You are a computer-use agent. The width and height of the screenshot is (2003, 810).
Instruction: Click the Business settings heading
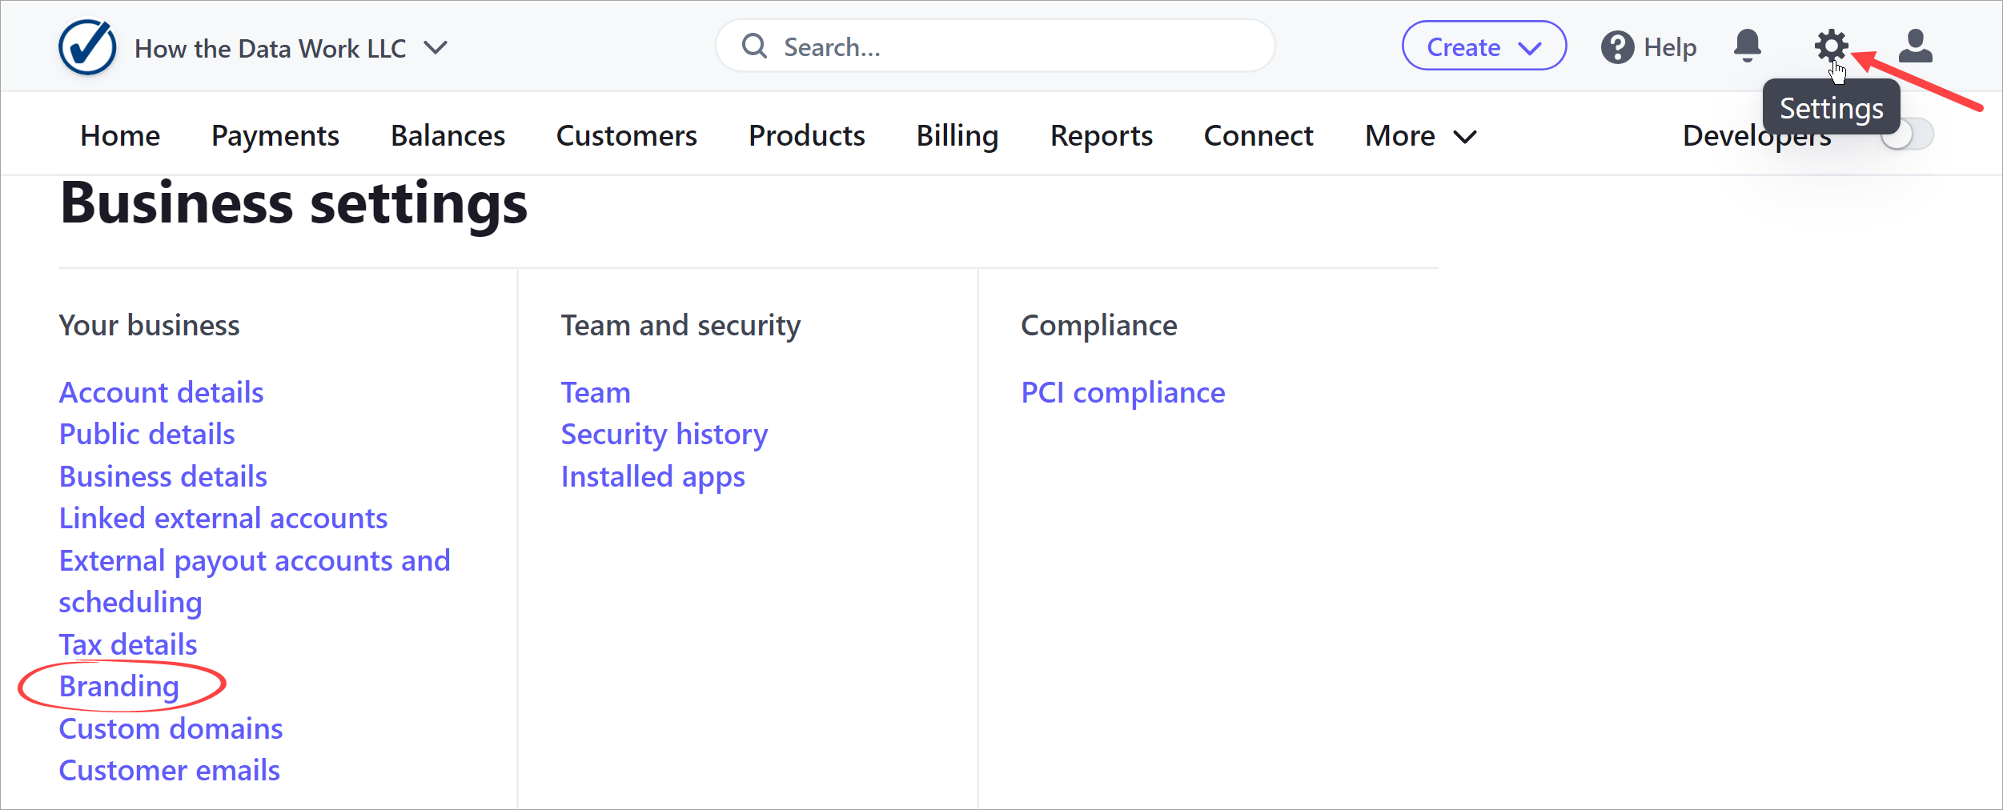pos(294,203)
